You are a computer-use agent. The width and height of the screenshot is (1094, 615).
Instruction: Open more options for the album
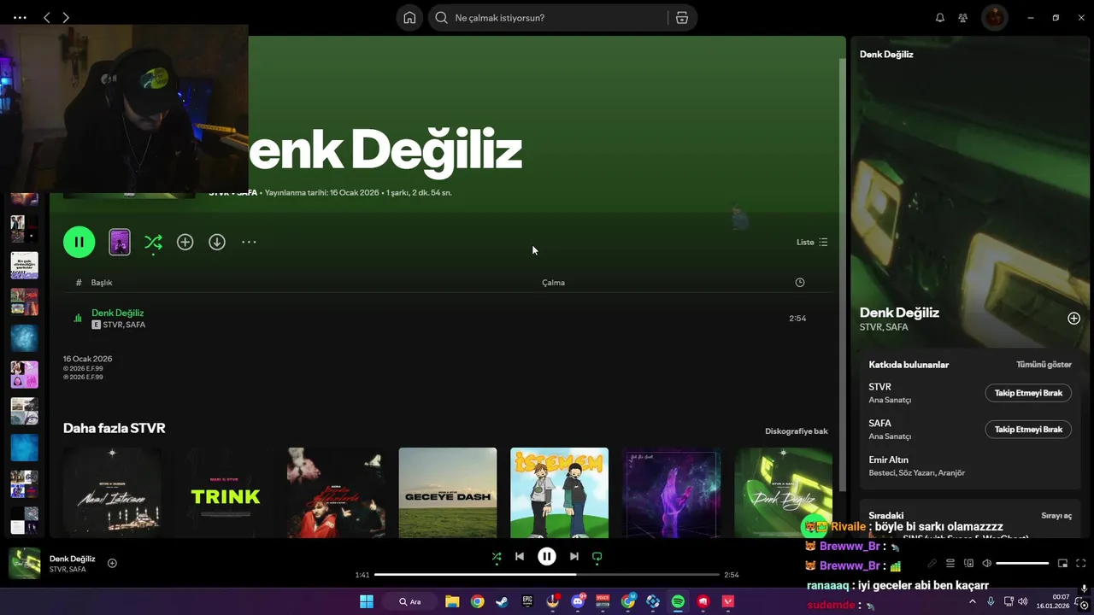(x=249, y=242)
